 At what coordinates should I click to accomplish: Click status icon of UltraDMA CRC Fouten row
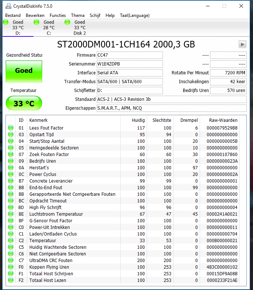[11, 261]
